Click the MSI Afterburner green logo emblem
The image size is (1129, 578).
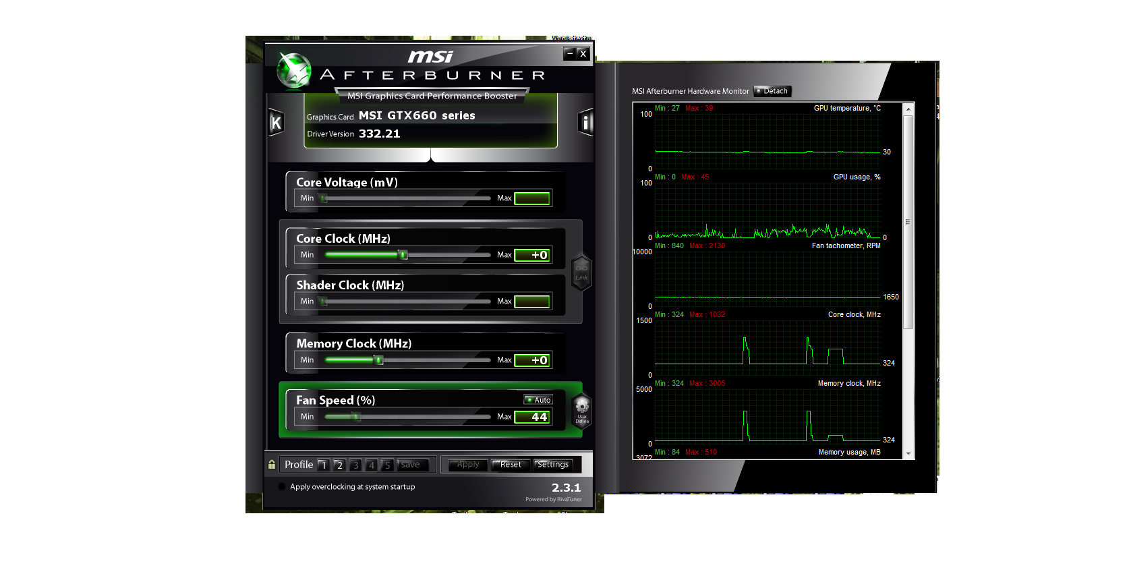point(294,70)
